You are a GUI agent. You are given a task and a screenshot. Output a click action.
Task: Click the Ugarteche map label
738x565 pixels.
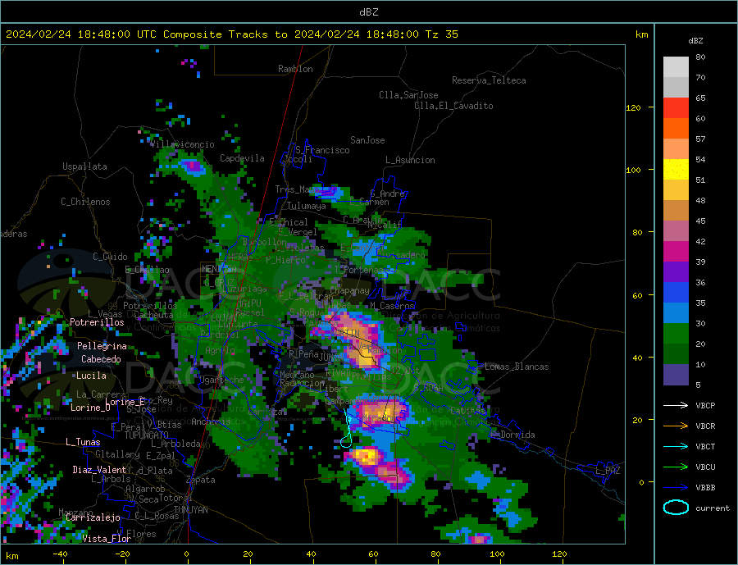221,380
